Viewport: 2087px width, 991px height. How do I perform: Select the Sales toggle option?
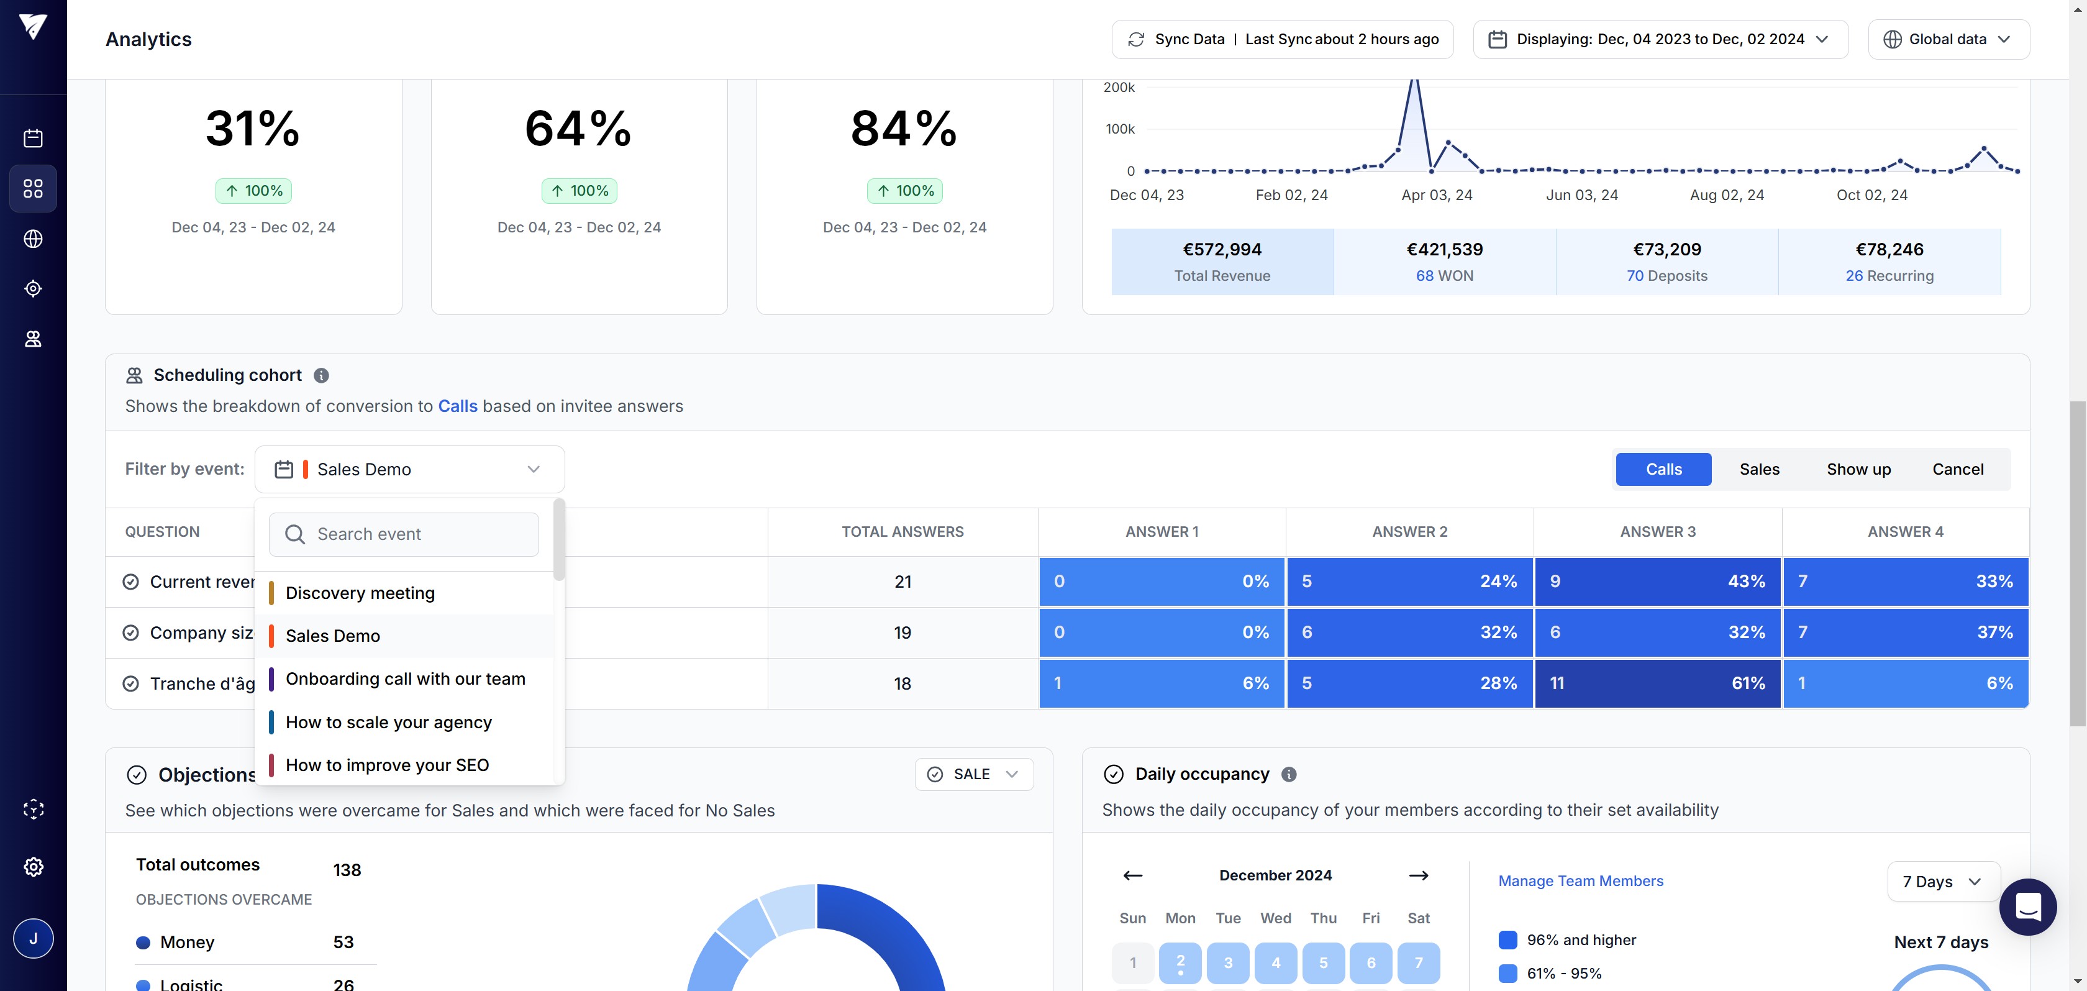point(1759,470)
